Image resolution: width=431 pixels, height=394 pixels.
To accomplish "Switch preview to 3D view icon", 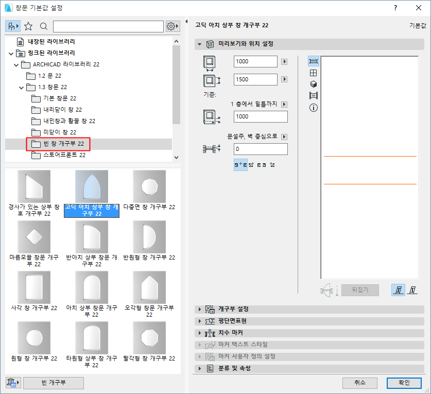I will [x=314, y=84].
